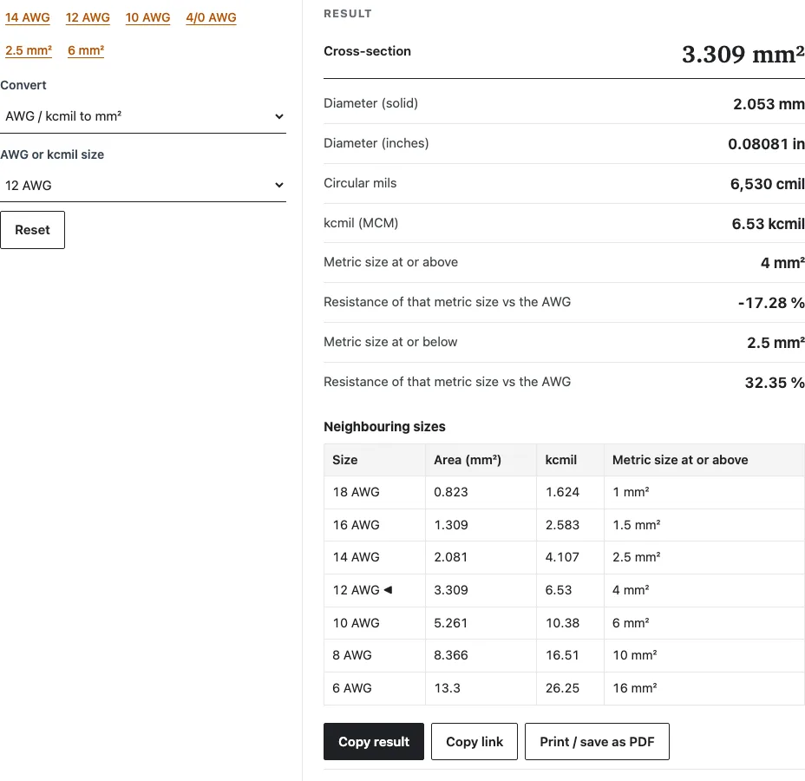Click the 10 AWG table row

pos(564,623)
